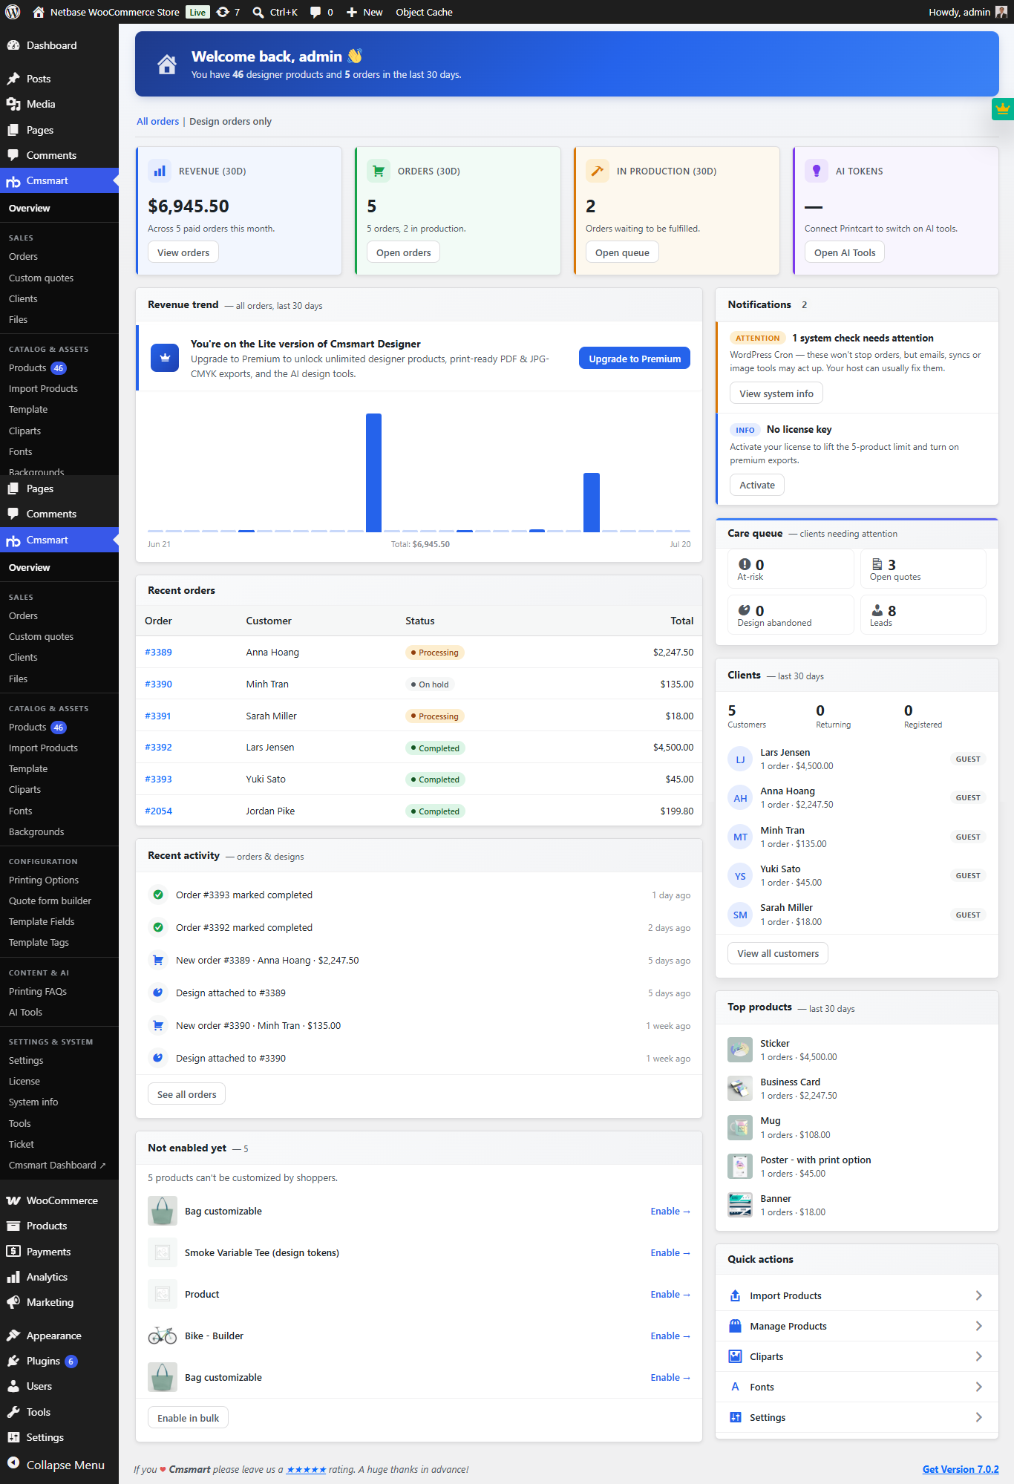Collapse the admin sidebar menu
Screen dimensions: 1014x1484
tap(59, 1465)
